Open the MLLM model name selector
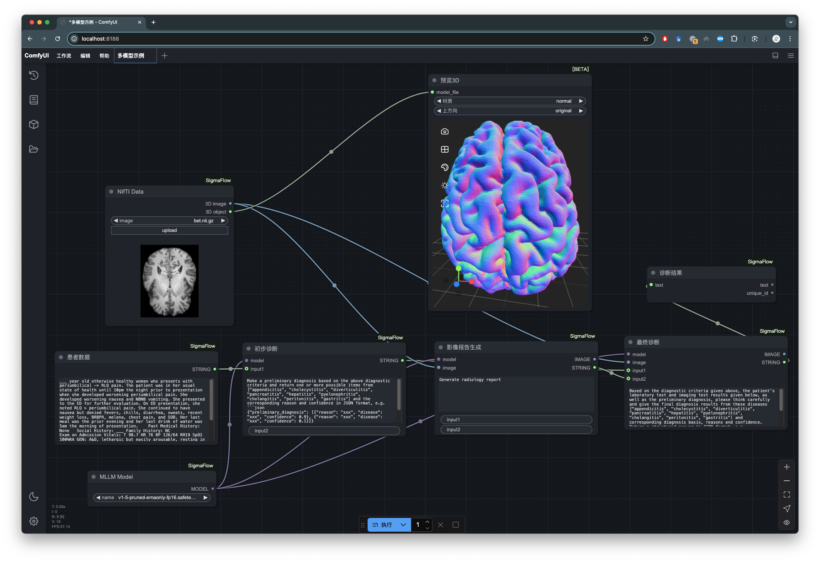820x562 pixels. pos(152,498)
